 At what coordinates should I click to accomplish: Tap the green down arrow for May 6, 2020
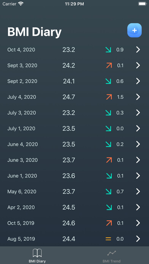coord(108,192)
